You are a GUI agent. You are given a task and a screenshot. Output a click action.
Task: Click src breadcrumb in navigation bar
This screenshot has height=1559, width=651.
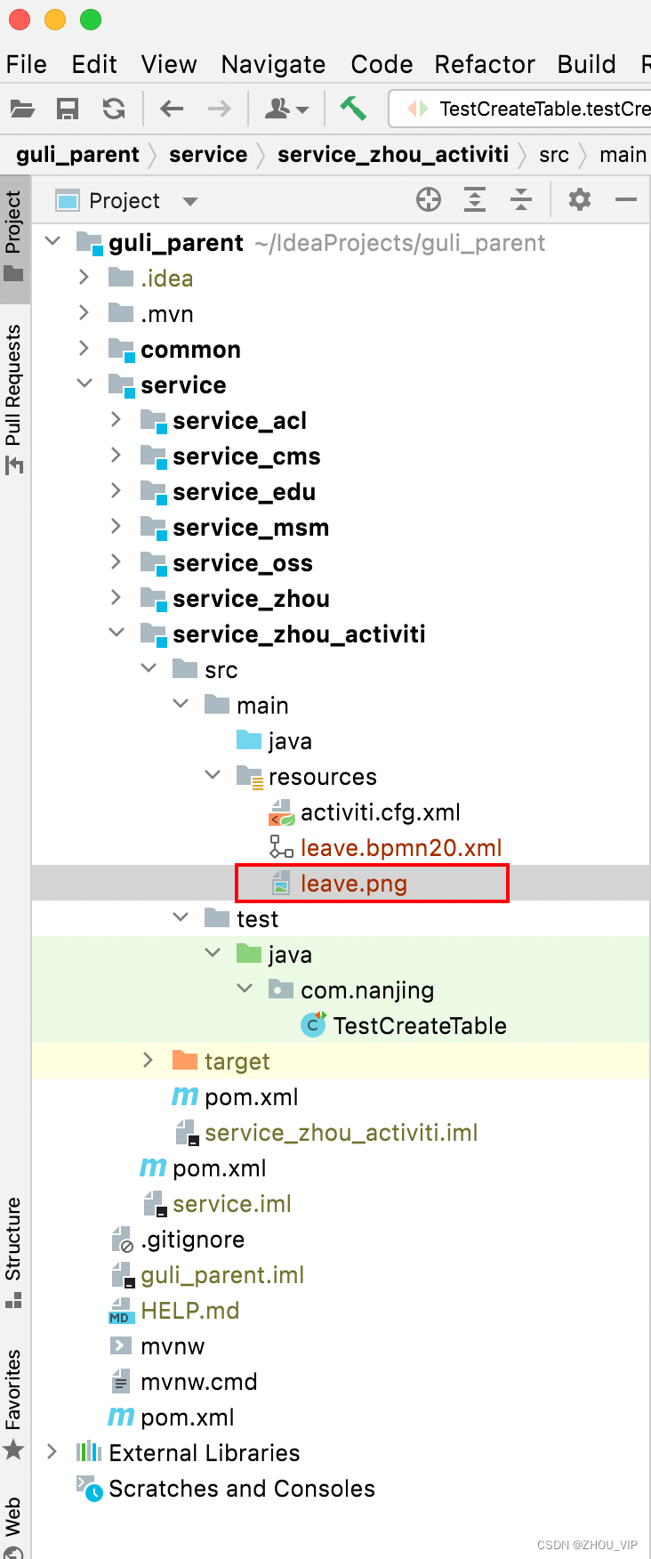554,155
